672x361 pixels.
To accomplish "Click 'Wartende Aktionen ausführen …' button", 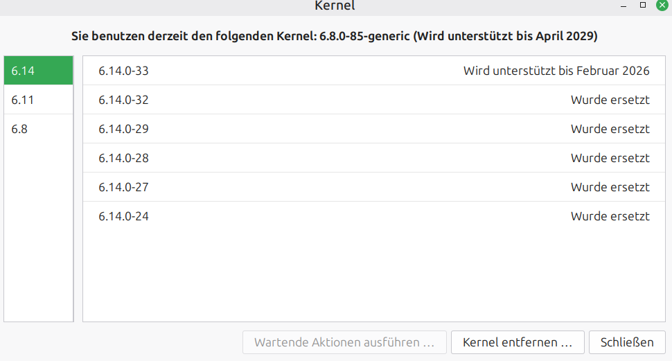I will (344, 342).
